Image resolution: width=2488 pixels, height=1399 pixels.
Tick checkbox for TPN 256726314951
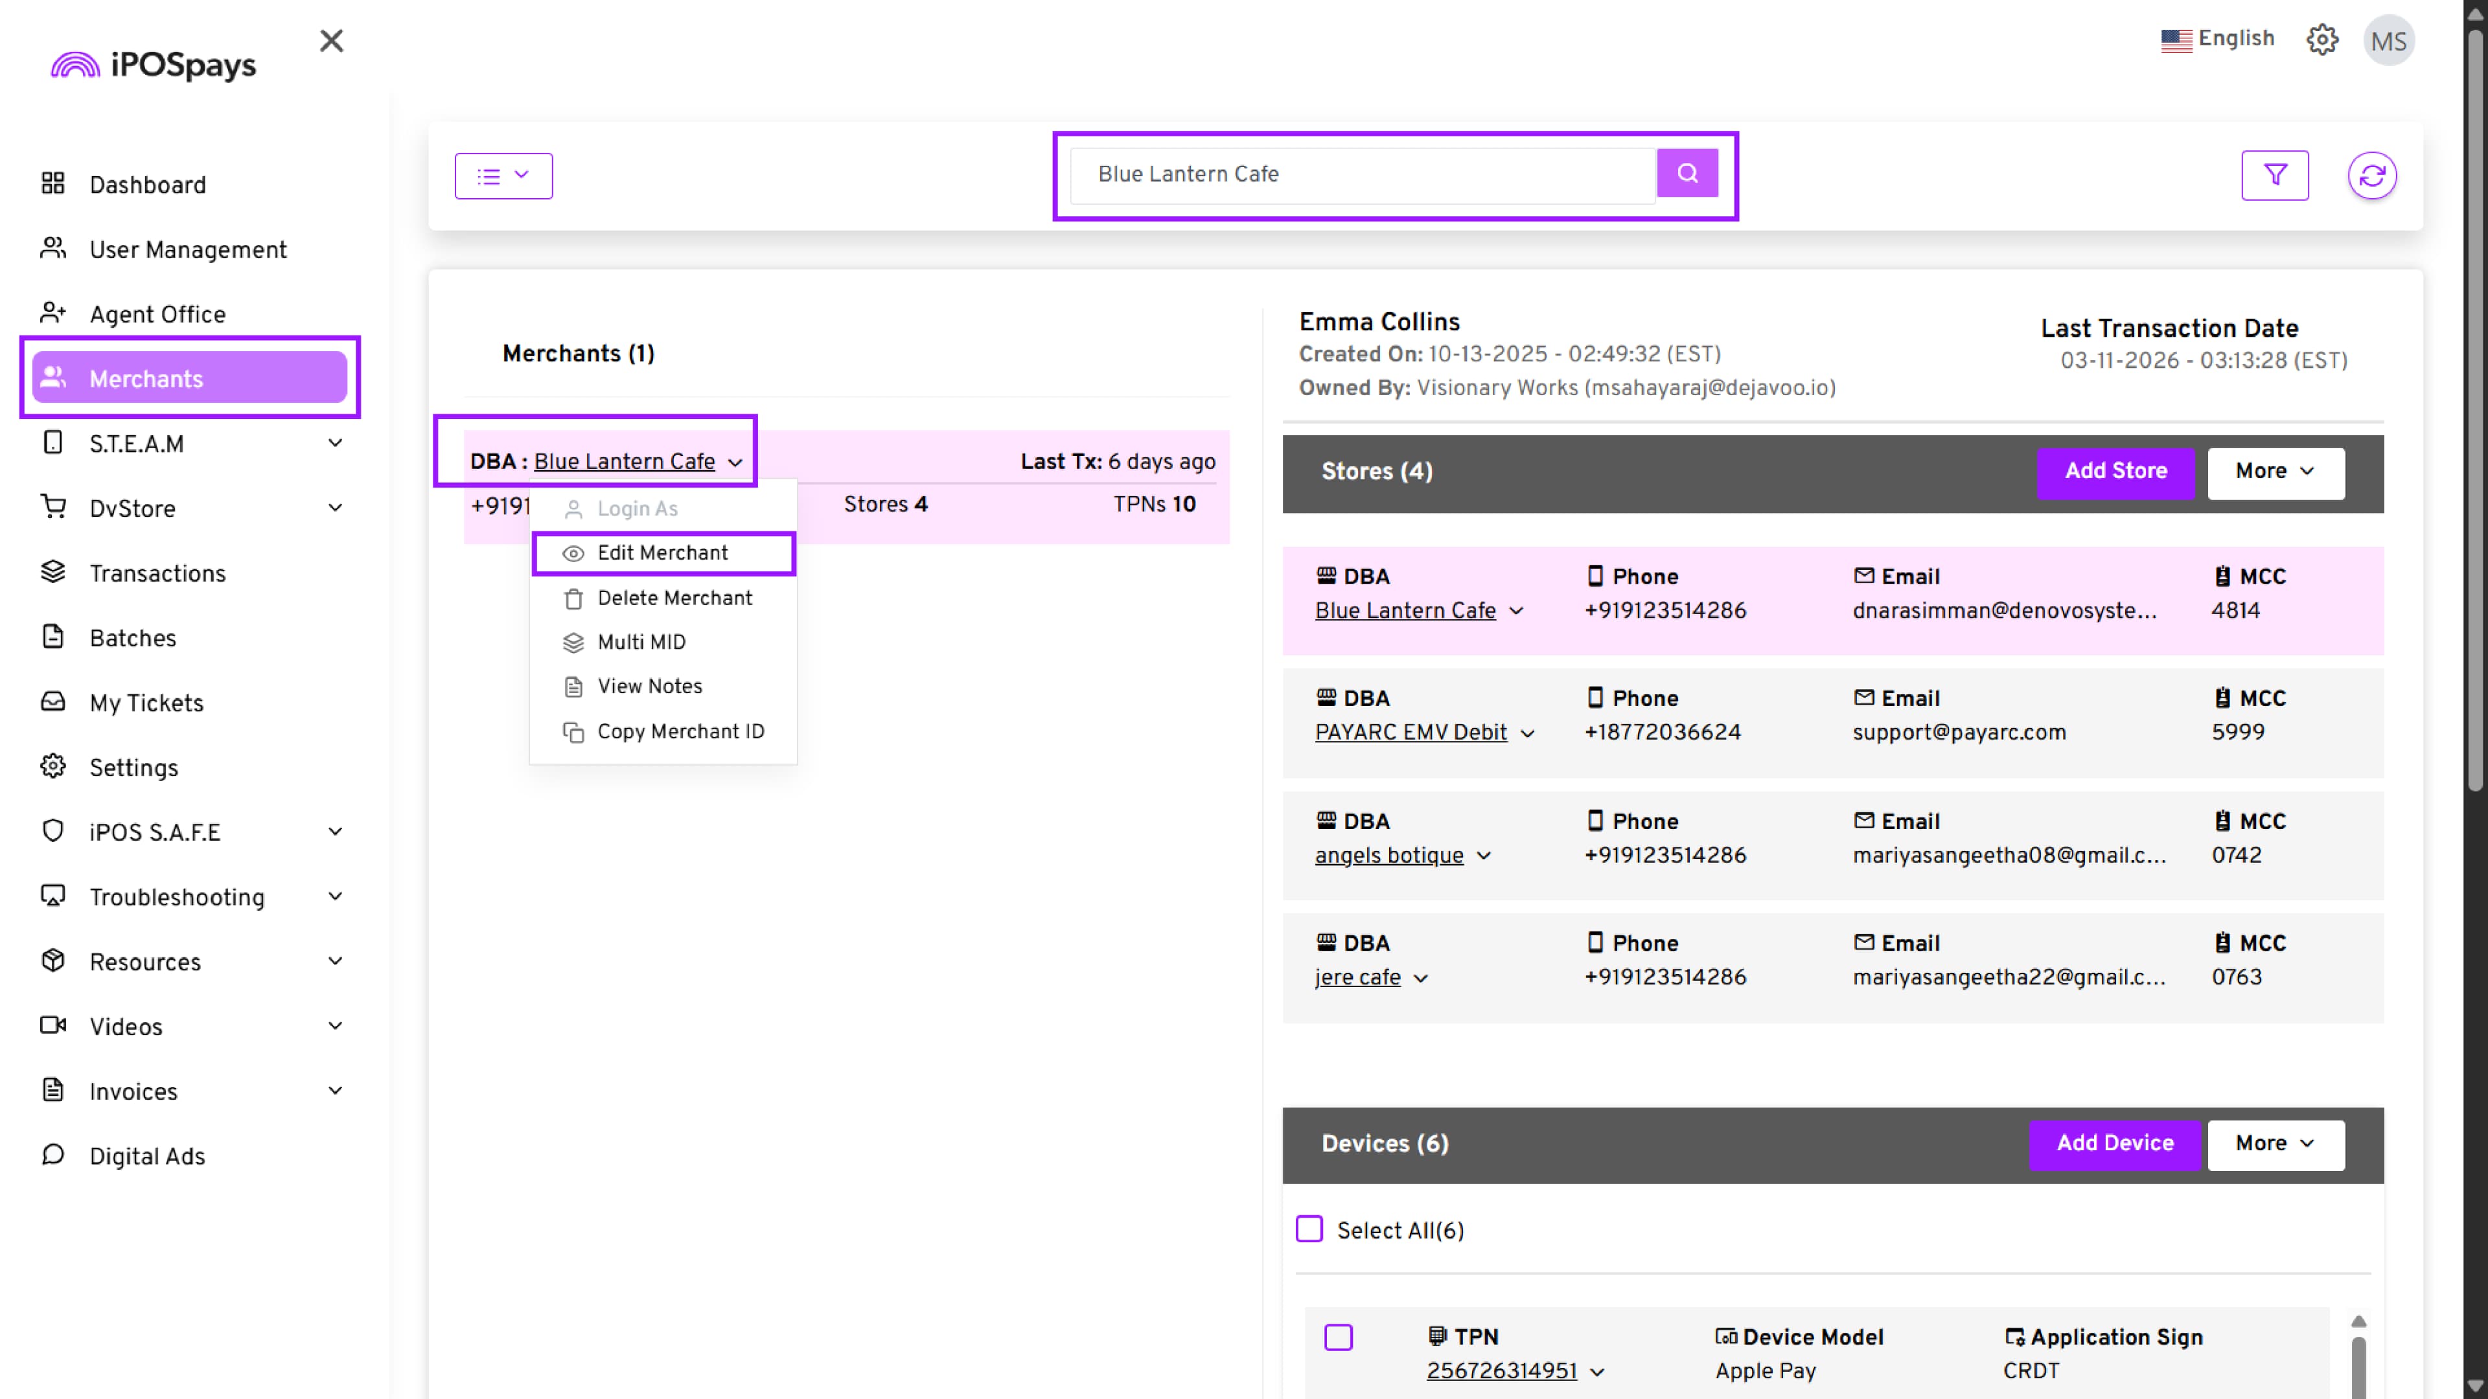click(1338, 1337)
